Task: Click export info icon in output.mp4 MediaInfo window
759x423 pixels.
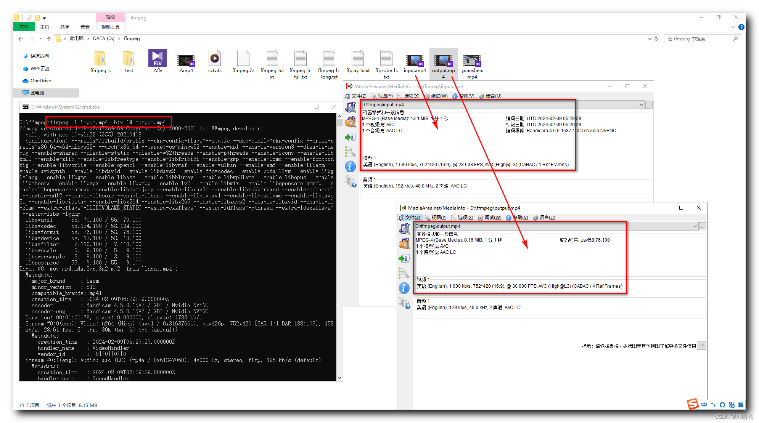Action: (x=404, y=259)
